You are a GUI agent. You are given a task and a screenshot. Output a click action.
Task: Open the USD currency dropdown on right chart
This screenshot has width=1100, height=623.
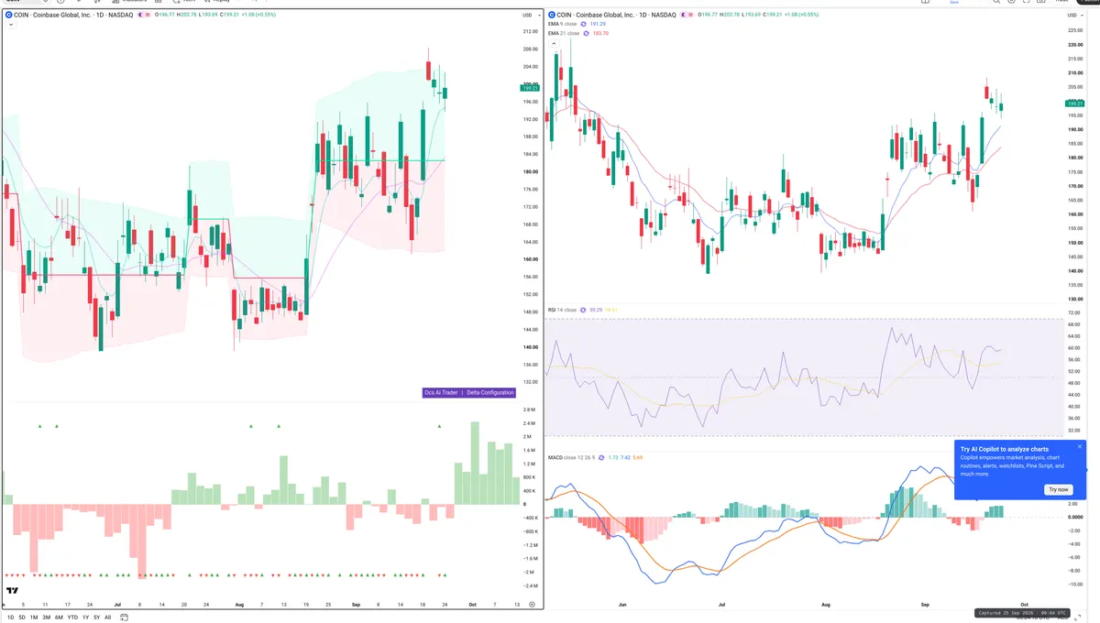[1074, 16]
